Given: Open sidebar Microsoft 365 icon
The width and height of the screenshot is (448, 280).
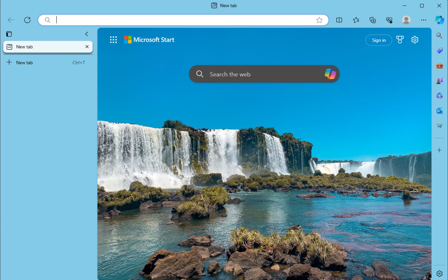Looking at the screenshot, I should pyautogui.click(x=440, y=96).
